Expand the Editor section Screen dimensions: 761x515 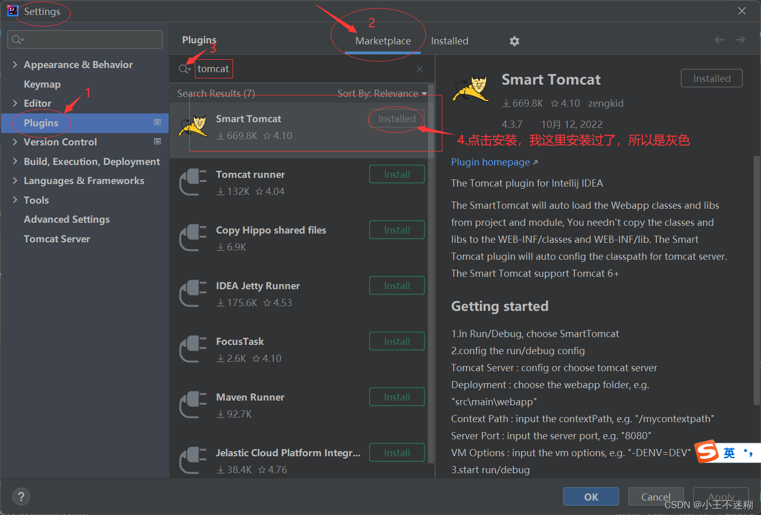[15, 103]
